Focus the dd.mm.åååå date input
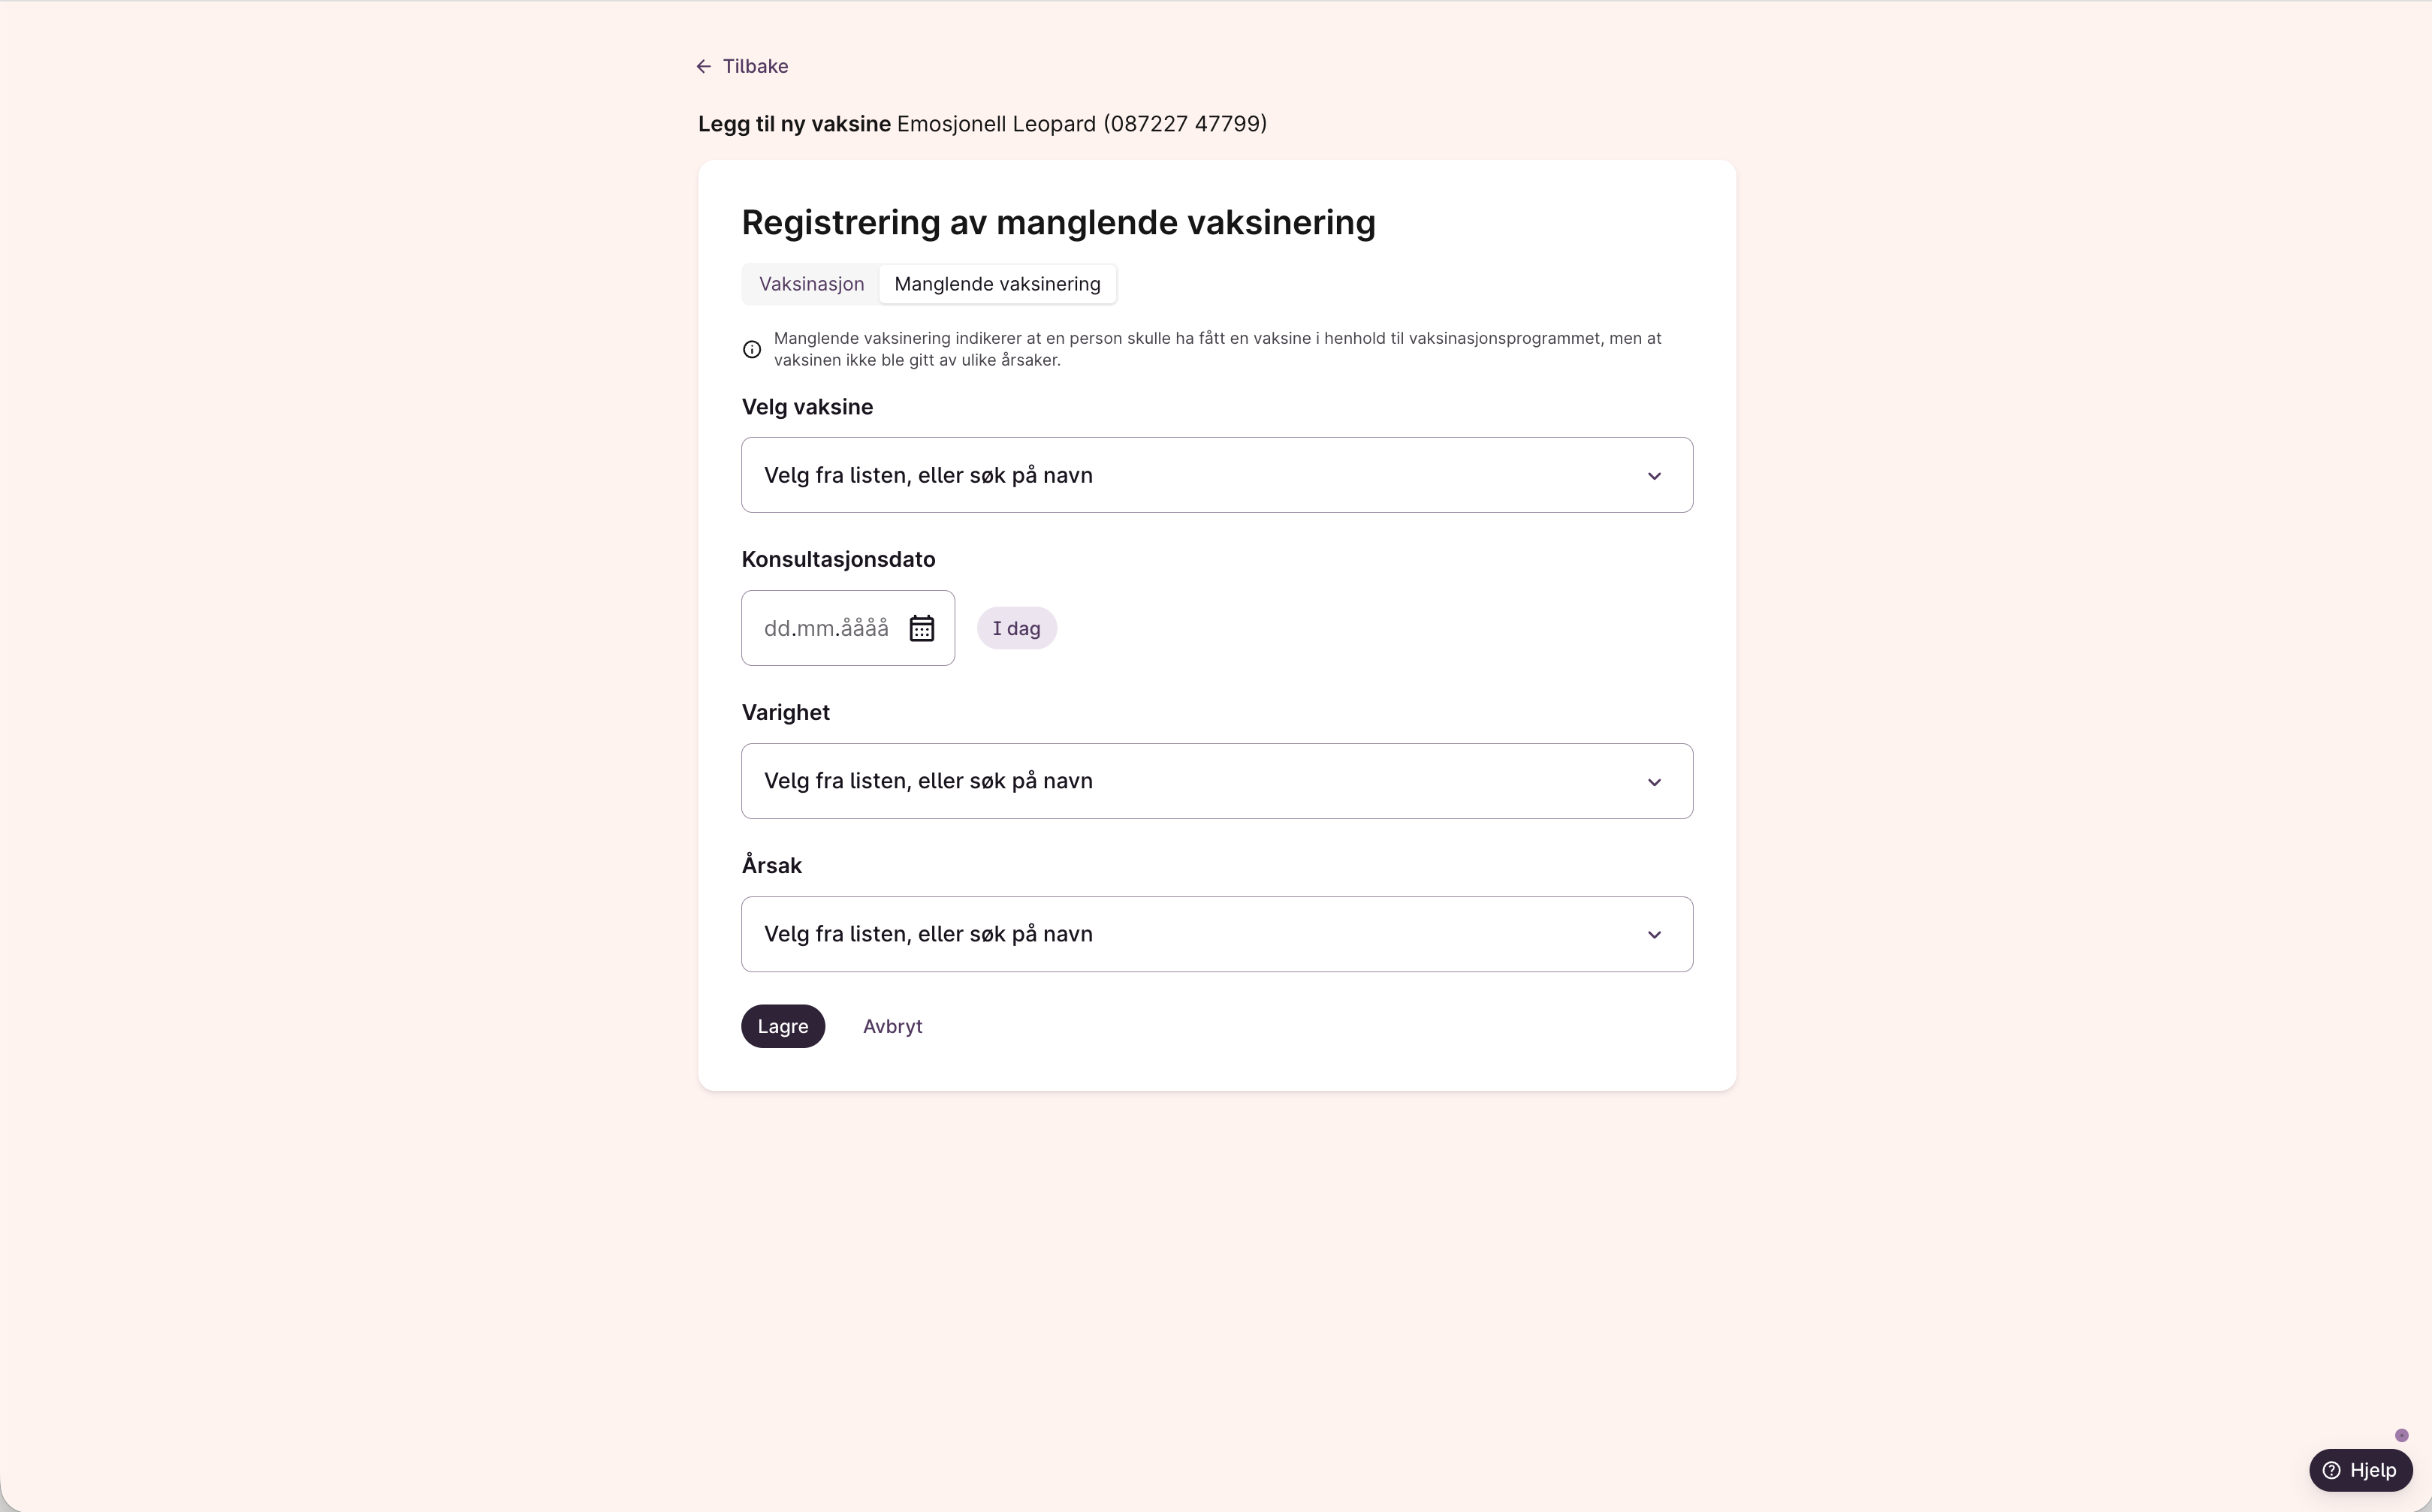 coord(825,629)
